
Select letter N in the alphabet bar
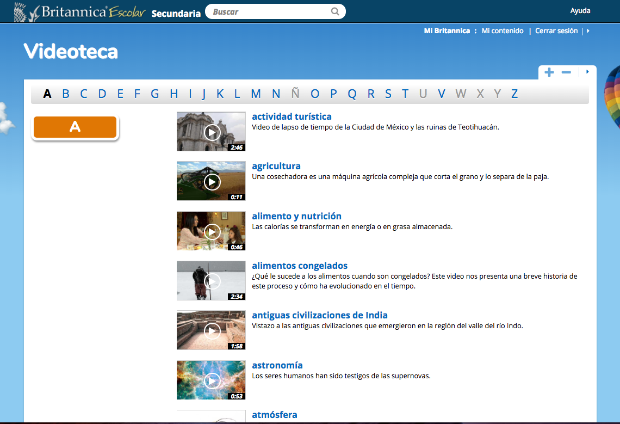point(276,94)
